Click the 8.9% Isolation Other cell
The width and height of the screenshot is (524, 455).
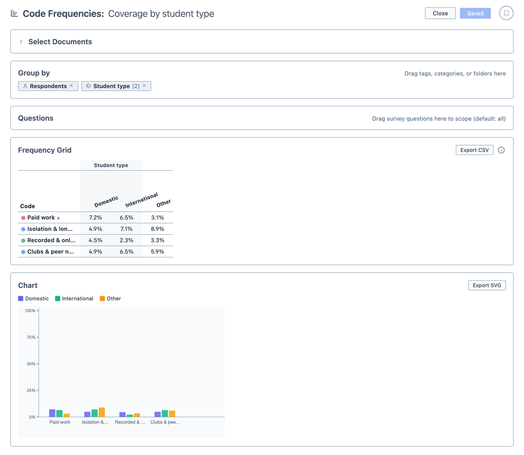tap(158, 229)
